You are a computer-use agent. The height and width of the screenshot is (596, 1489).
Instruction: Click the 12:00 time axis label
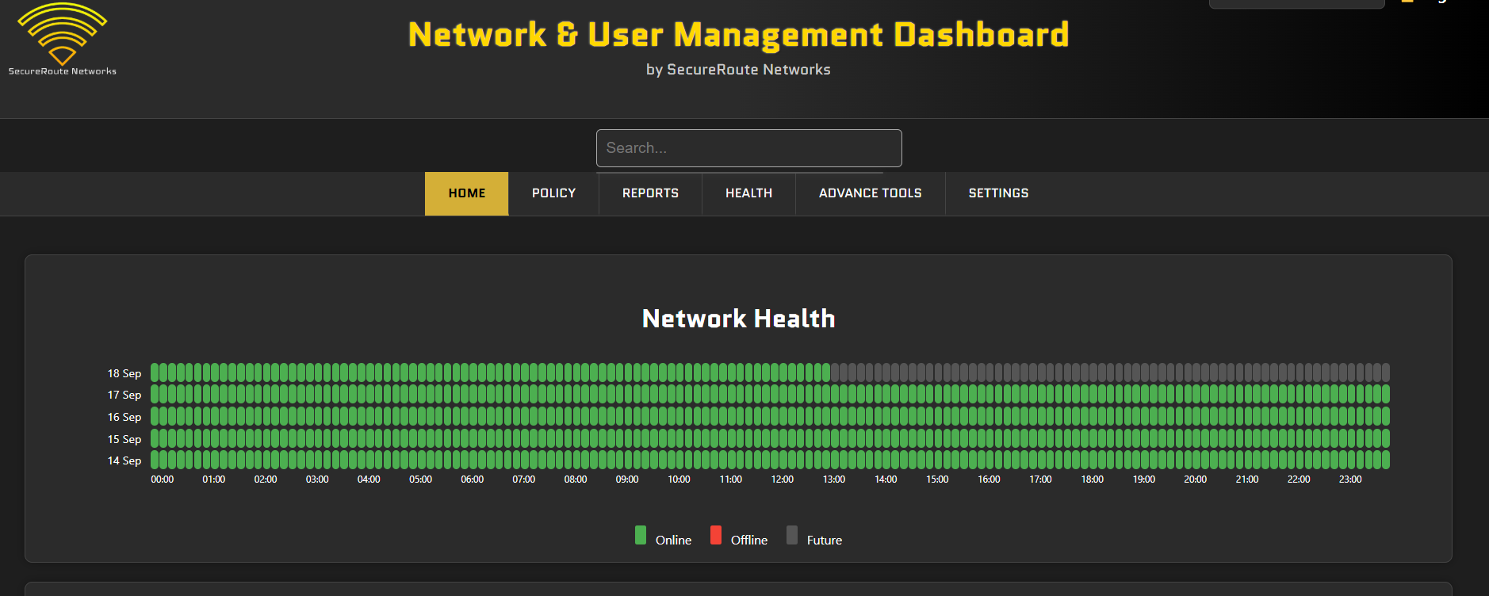782,479
